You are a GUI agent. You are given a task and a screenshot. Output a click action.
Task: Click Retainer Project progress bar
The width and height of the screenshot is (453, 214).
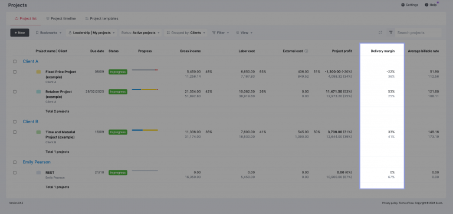(145, 90)
